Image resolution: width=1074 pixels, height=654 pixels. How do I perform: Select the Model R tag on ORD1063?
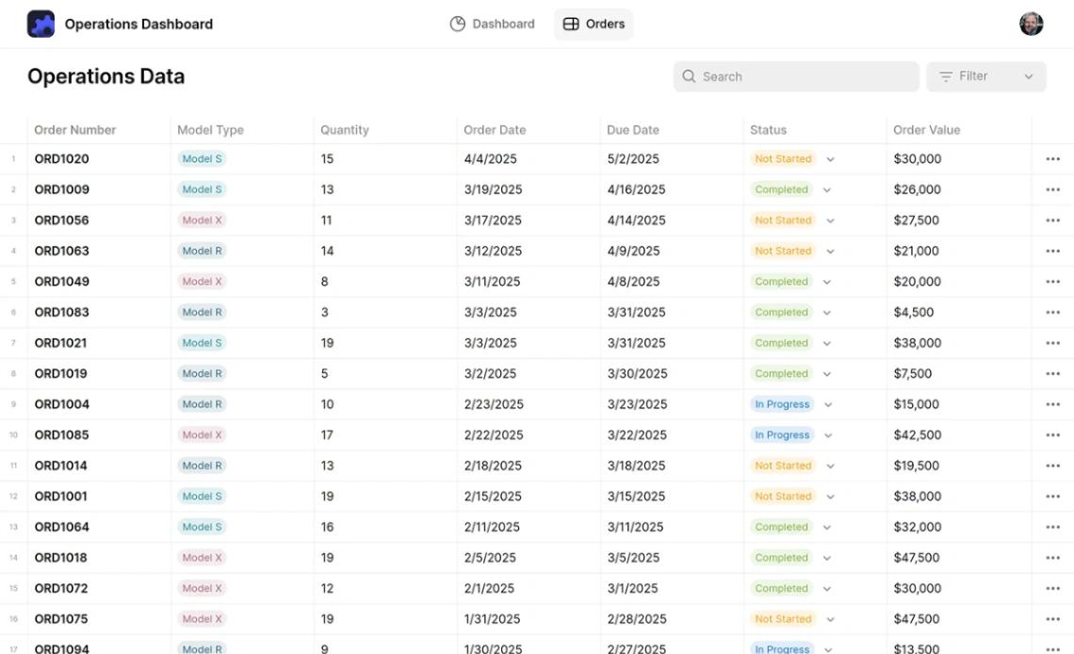[x=202, y=252]
